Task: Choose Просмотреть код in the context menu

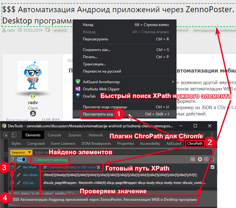Action: [x=125, y=114]
